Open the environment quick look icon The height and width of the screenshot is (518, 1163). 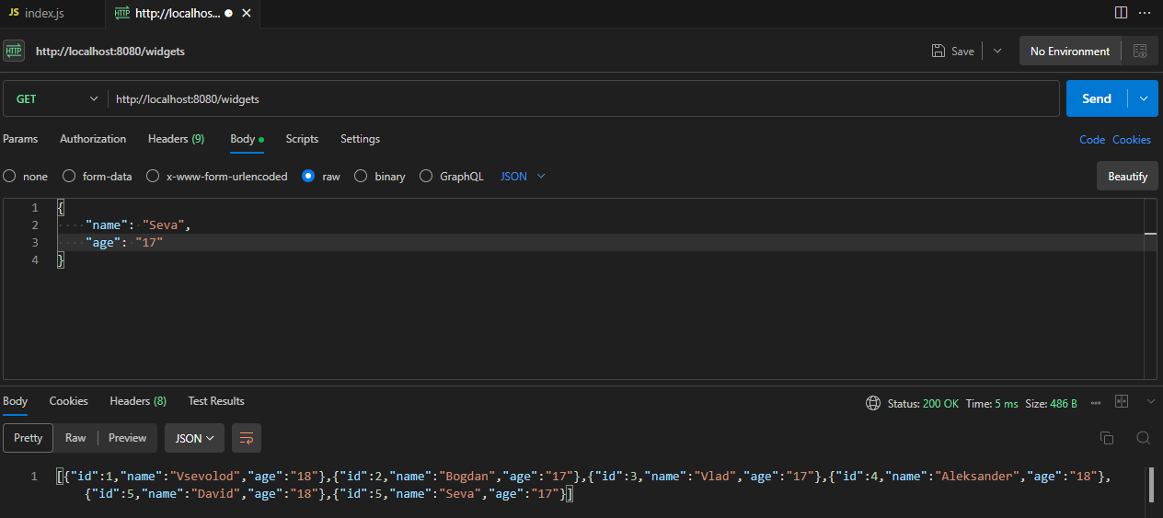pos(1140,52)
